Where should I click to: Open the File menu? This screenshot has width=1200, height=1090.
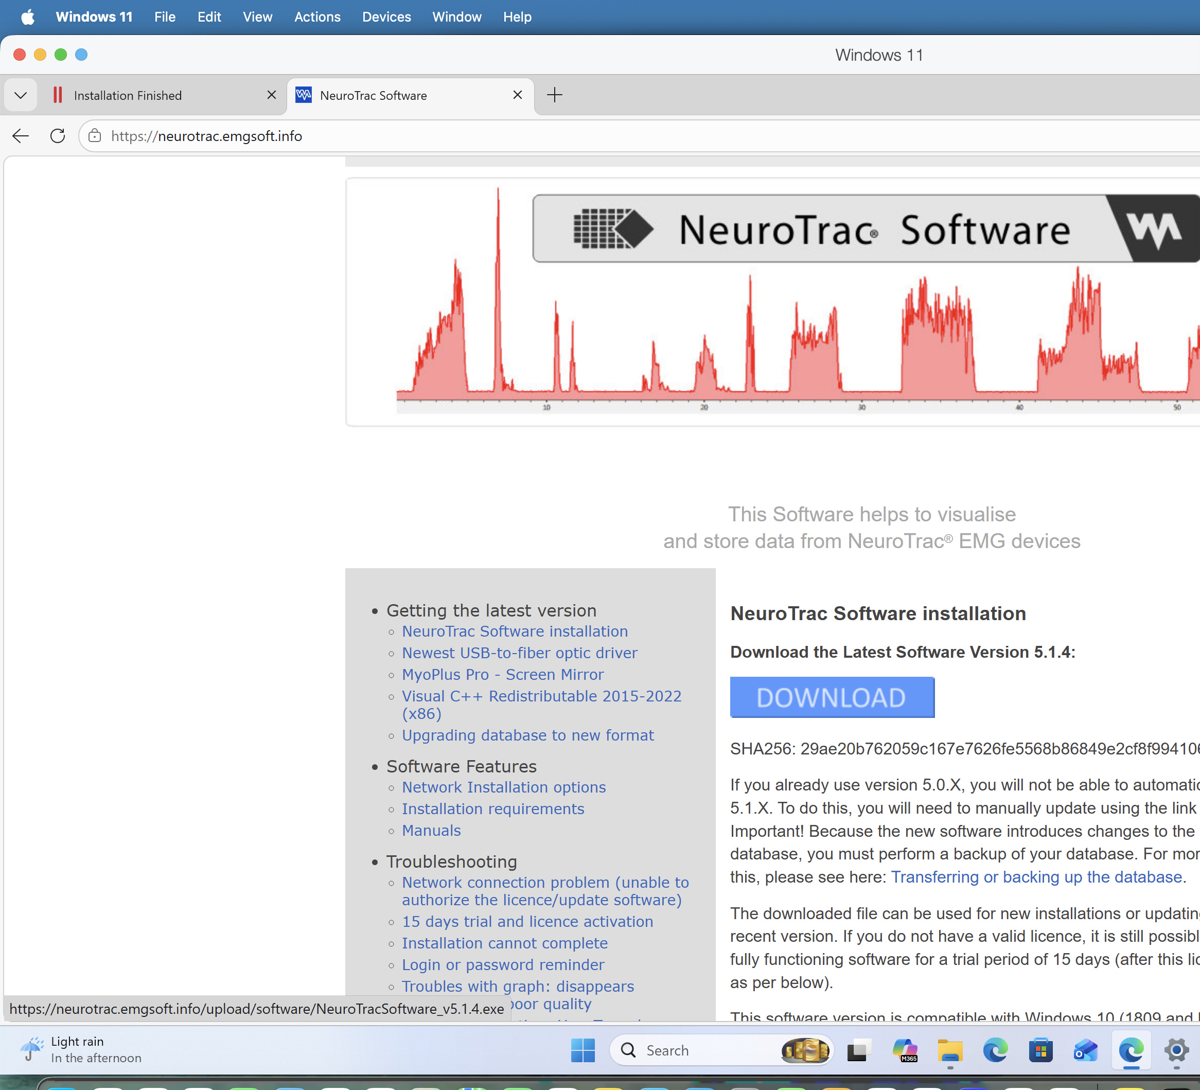click(165, 16)
